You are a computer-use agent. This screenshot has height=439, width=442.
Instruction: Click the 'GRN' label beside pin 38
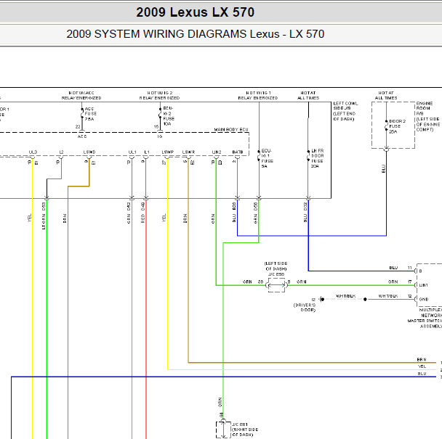[247, 282]
